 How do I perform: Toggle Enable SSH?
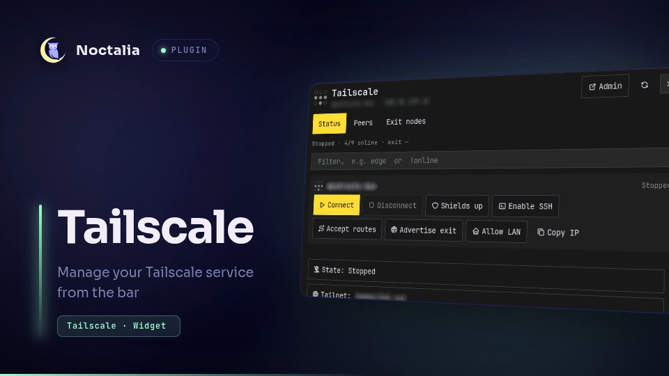pyautogui.click(x=525, y=206)
